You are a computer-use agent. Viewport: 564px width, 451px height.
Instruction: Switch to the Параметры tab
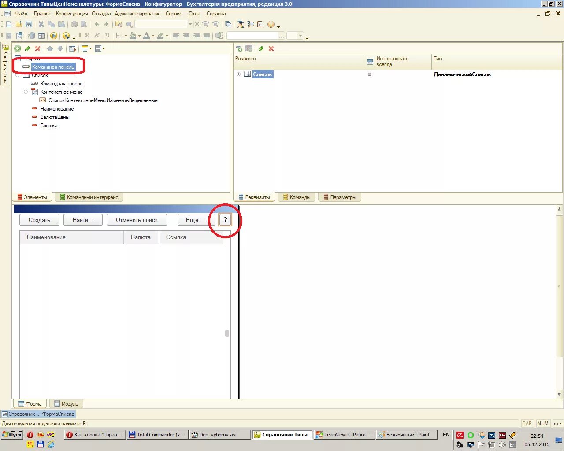[x=339, y=197]
